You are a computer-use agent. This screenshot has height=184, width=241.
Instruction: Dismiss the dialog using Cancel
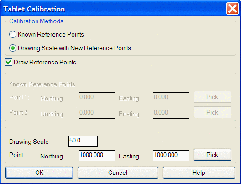coord(118,173)
